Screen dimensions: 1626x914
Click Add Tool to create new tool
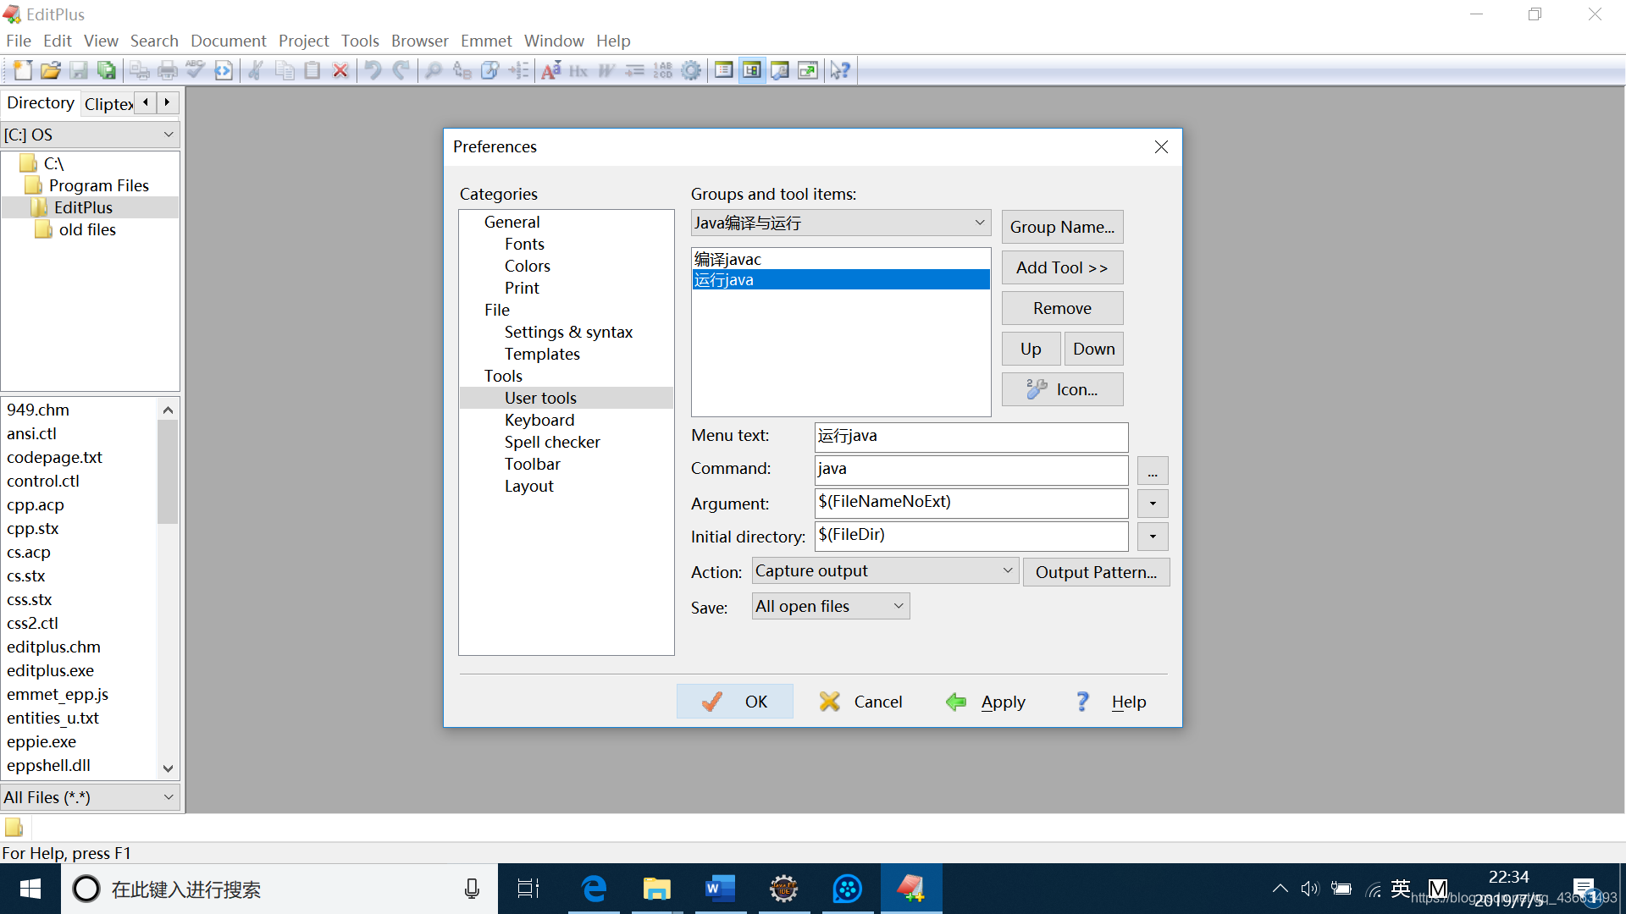pos(1062,267)
